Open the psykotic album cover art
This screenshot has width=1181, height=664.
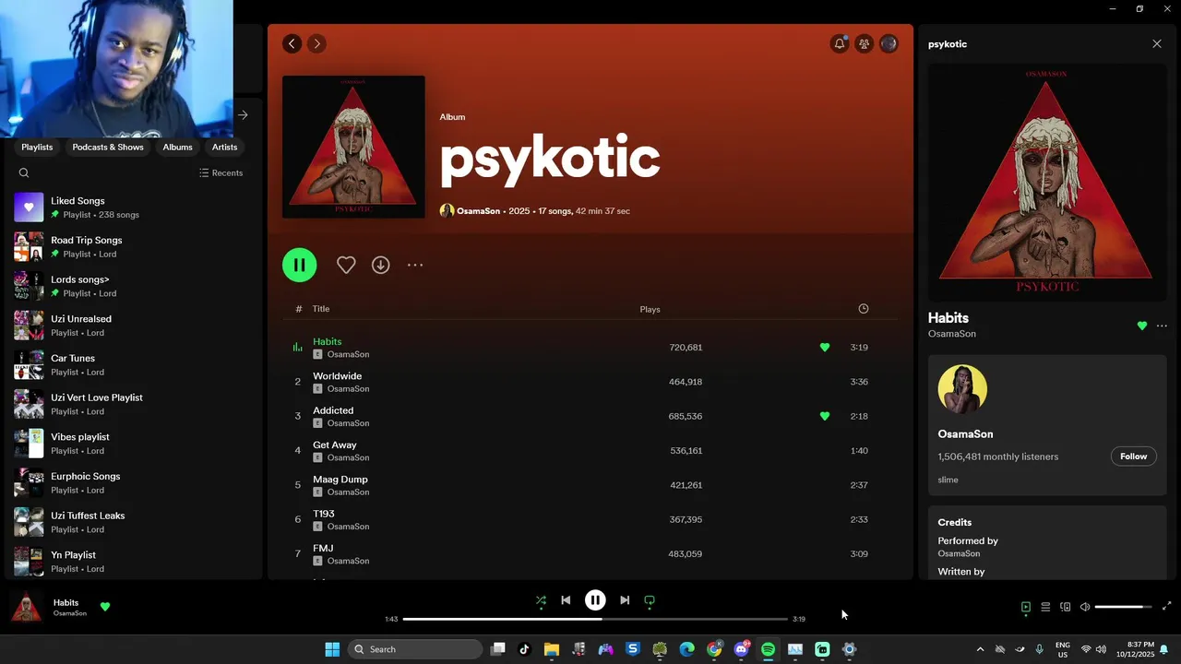coord(353,147)
